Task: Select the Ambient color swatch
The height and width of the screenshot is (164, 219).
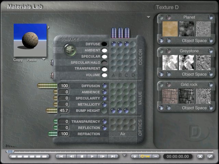Action: pyautogui.click(x=104, y=50)
